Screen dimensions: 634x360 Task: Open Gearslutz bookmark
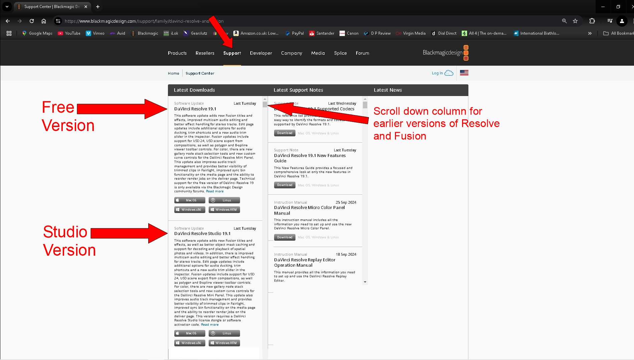[x=195, y=33]
